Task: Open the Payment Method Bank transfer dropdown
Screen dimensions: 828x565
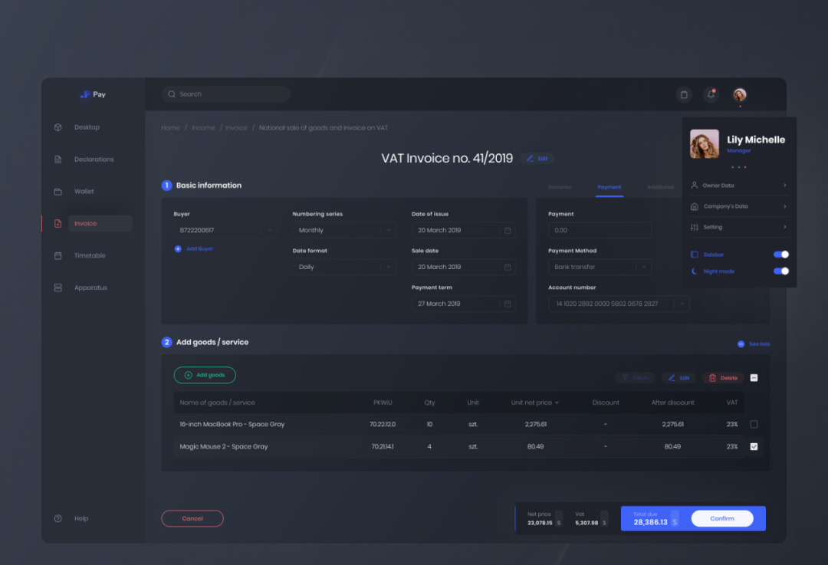Action: (643, 267)
